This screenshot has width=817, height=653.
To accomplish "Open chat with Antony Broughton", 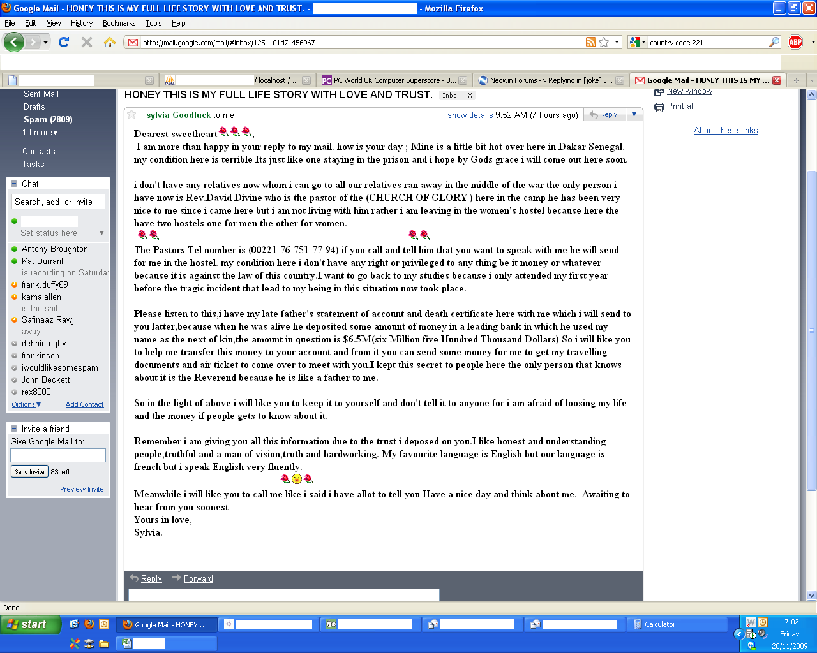I will pos(55,249).
